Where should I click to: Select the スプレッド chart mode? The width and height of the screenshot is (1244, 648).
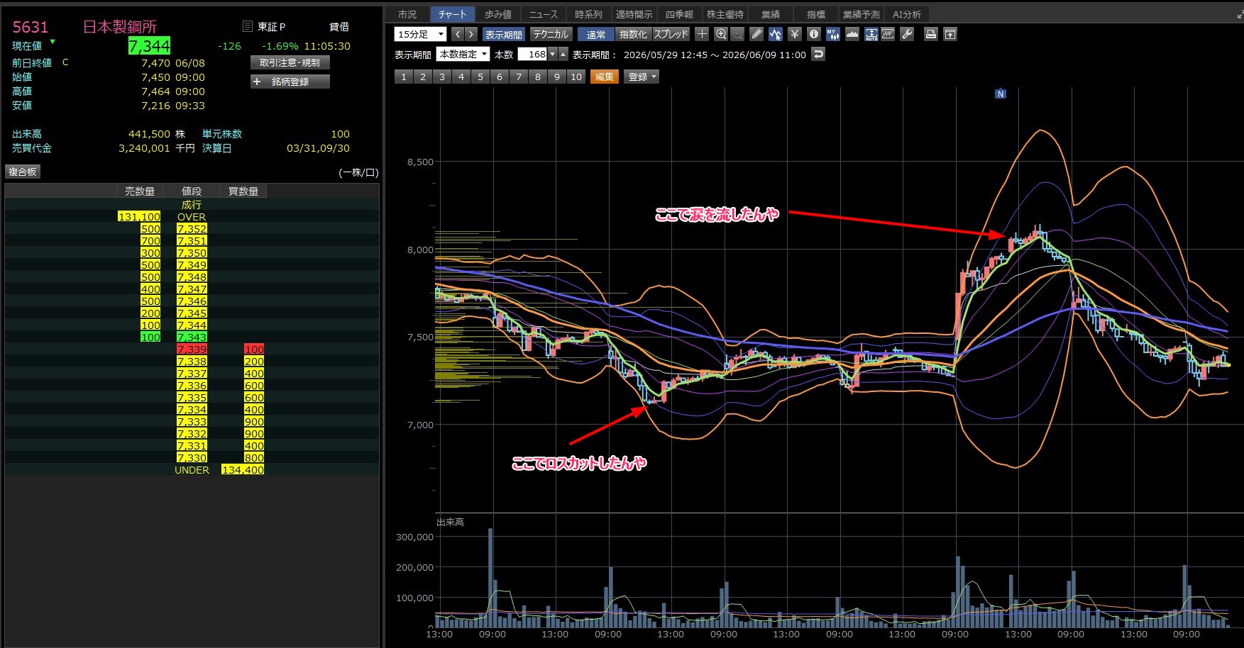671,34
